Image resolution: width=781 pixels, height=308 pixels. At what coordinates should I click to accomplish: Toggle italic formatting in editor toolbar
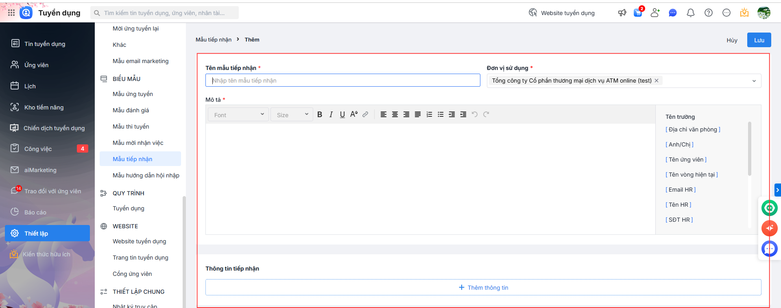[x=331, y=115]
